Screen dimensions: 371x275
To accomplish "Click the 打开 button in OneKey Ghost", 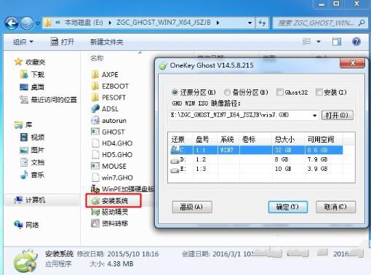I will (x=337, y=115).
